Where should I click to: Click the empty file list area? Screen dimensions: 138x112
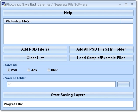pyautogui.click(x=68, y=34)
